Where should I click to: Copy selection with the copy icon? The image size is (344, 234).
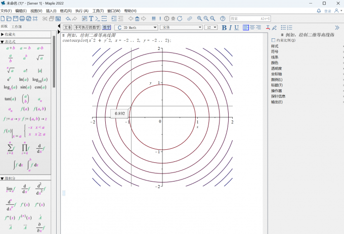pos(52,19)
